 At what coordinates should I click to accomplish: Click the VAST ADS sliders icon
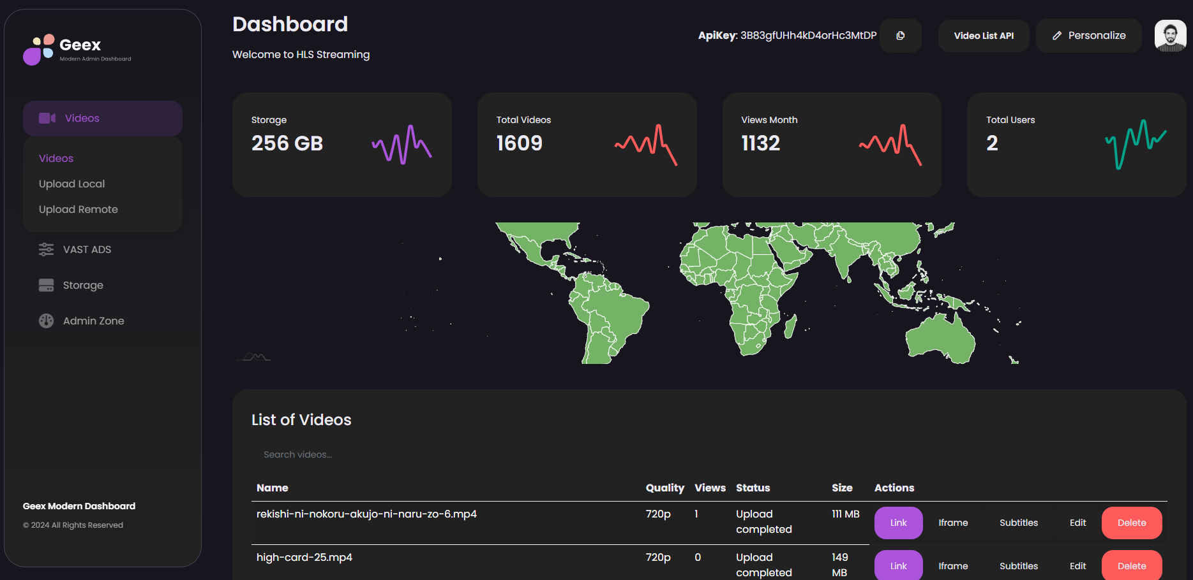click(46, 249)
